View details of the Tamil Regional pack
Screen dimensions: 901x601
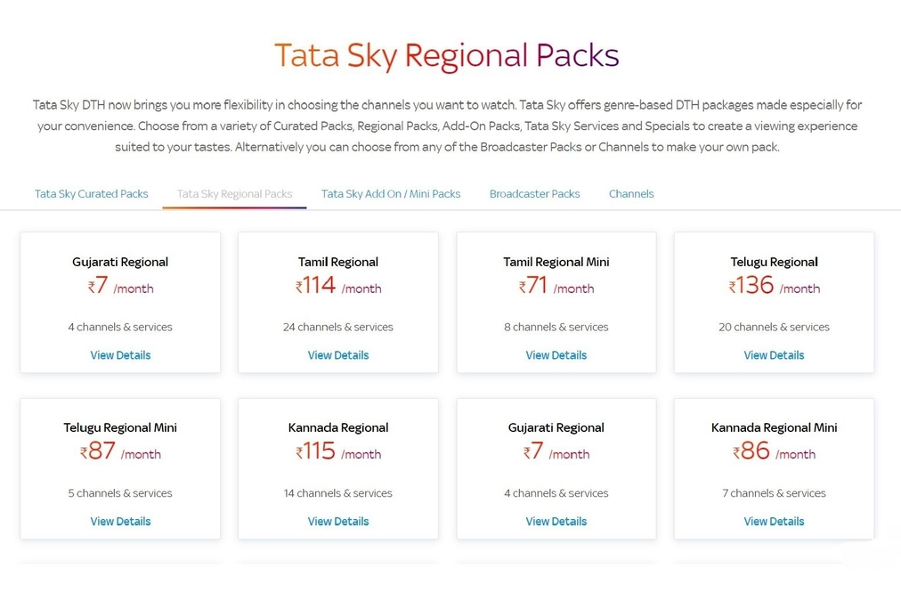coord(338,354)
